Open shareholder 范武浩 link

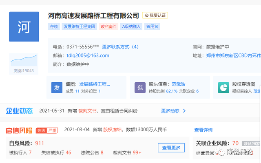point(179,84)
